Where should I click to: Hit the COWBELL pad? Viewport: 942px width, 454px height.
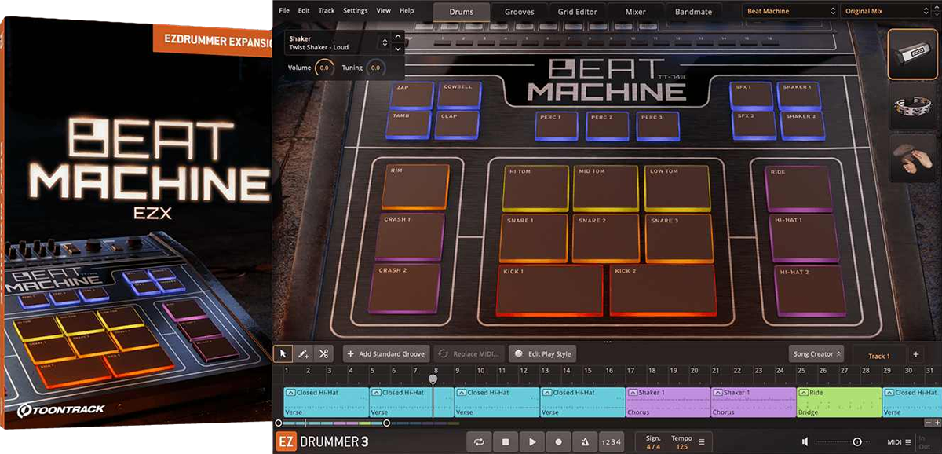pyautogui.click(x=459, y=95)
